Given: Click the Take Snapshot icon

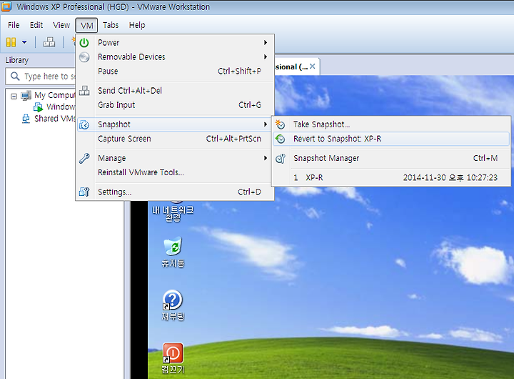Looking at the screenshot, I should click(281, 124).
